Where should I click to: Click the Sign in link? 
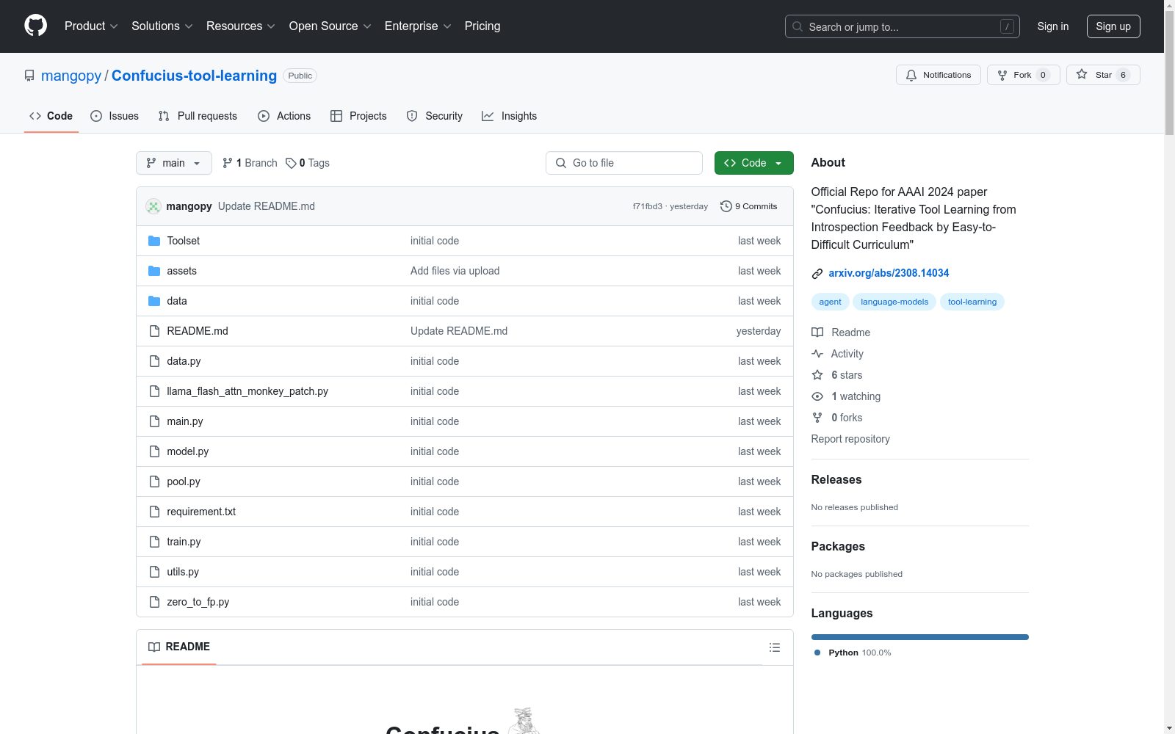[x=1053, y=26]
